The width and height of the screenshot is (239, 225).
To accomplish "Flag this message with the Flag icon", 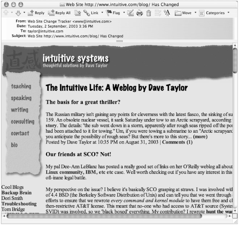I will (x=113, y=13).
